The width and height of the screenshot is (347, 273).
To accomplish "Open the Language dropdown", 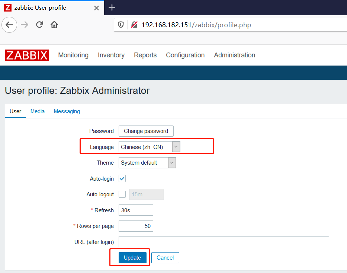I will (x=150, y=147).
